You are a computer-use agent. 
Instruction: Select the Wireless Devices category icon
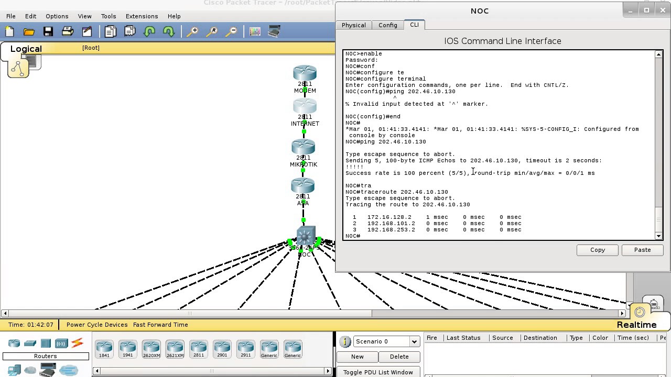point(61,343)
